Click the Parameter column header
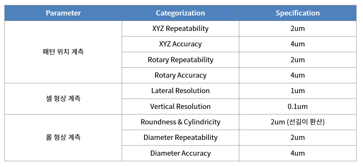This screenshot has height=167, width=363. tap(63, 13)
